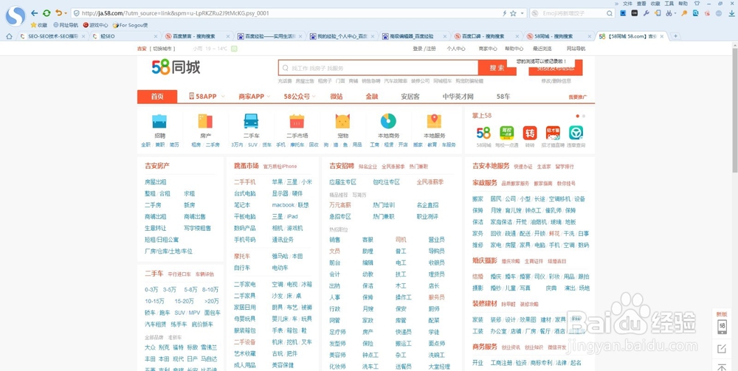Viewport: 738px width, 371px height.
Task: Click the first carousel dot in 掌上58
Action: click(x=578, y=116)
